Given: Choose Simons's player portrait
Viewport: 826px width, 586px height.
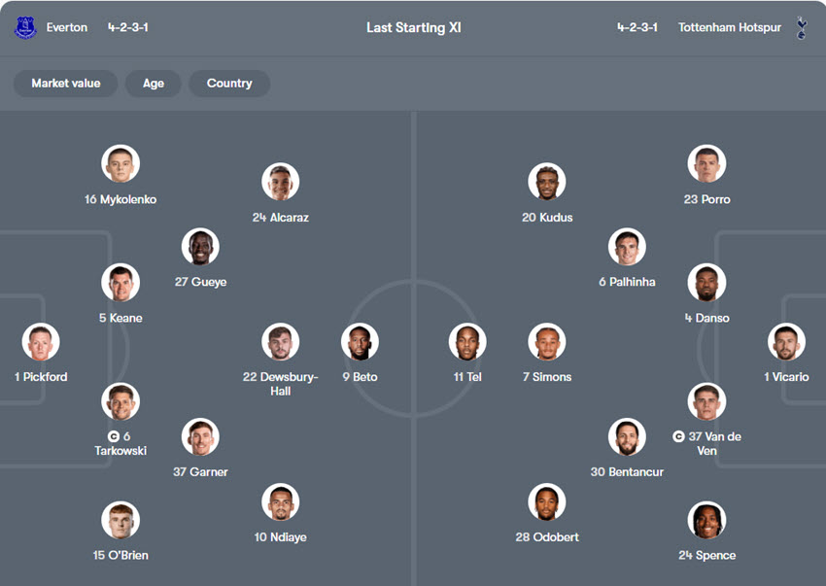Looking at the screenshot, I should tap(547, 342).
